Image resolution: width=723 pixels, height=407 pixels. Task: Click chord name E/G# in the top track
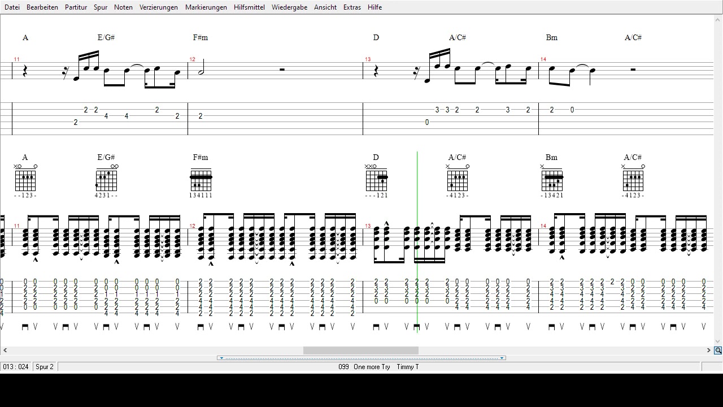[x=106, y=38]
